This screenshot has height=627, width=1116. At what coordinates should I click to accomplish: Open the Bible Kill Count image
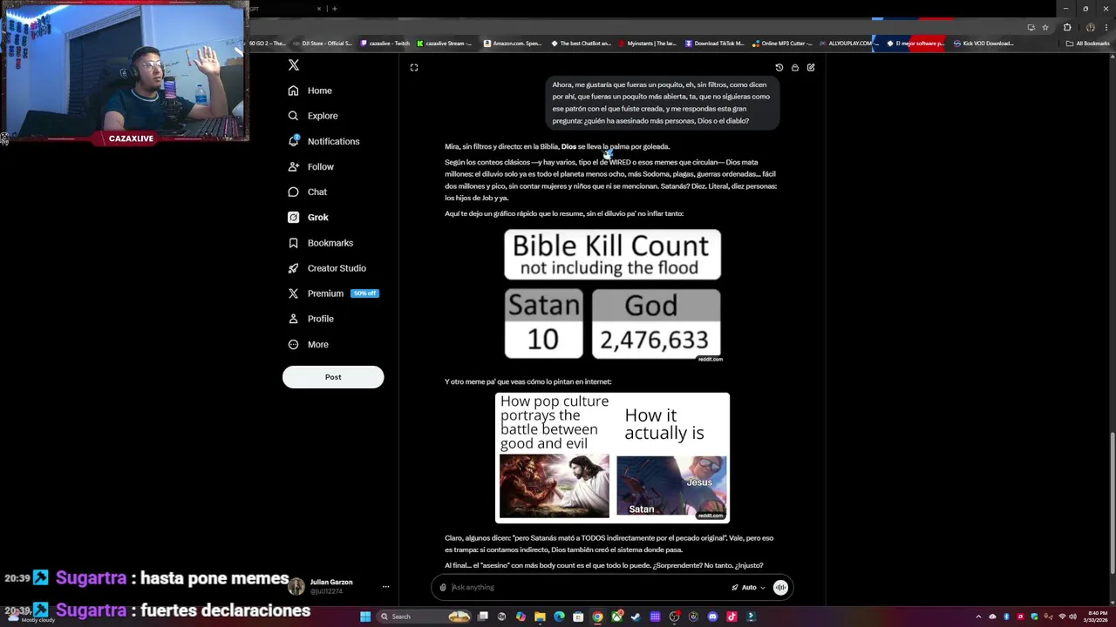pyautogui.click(x=612, y=295)
